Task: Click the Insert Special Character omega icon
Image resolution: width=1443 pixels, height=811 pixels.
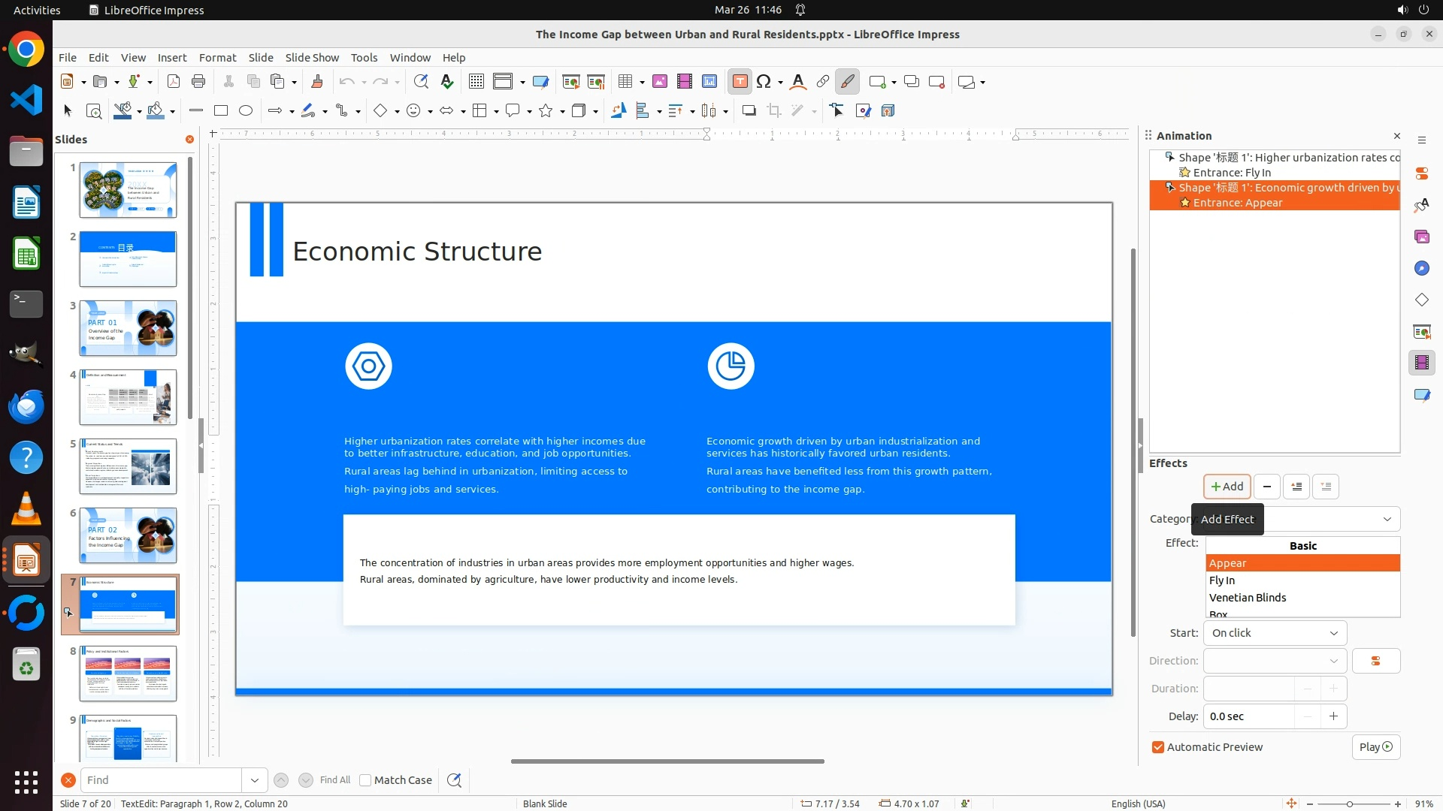Action: point(764,82)
